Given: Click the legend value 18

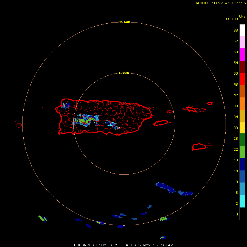Looking at the screenshot, I should (236, 160).
